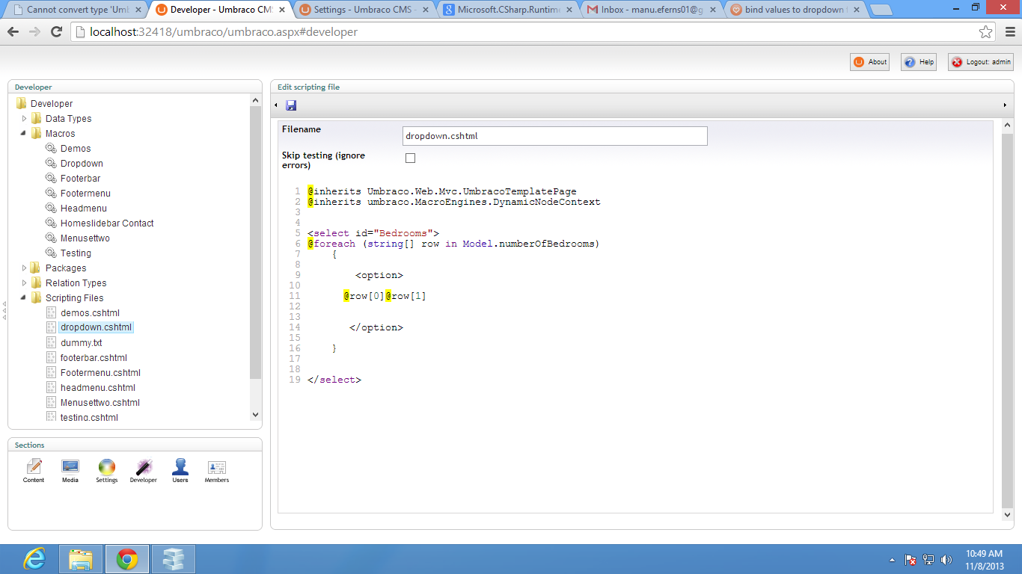
Task: Select the Testing macro
Action: (76, 253)
